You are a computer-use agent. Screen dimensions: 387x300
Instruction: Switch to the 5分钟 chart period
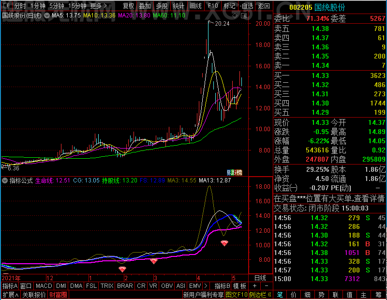coord(57,6)
